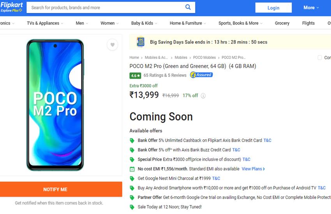331x214 pixels.
Task: Open the More dropdown in header
Action: click(311, 8)
